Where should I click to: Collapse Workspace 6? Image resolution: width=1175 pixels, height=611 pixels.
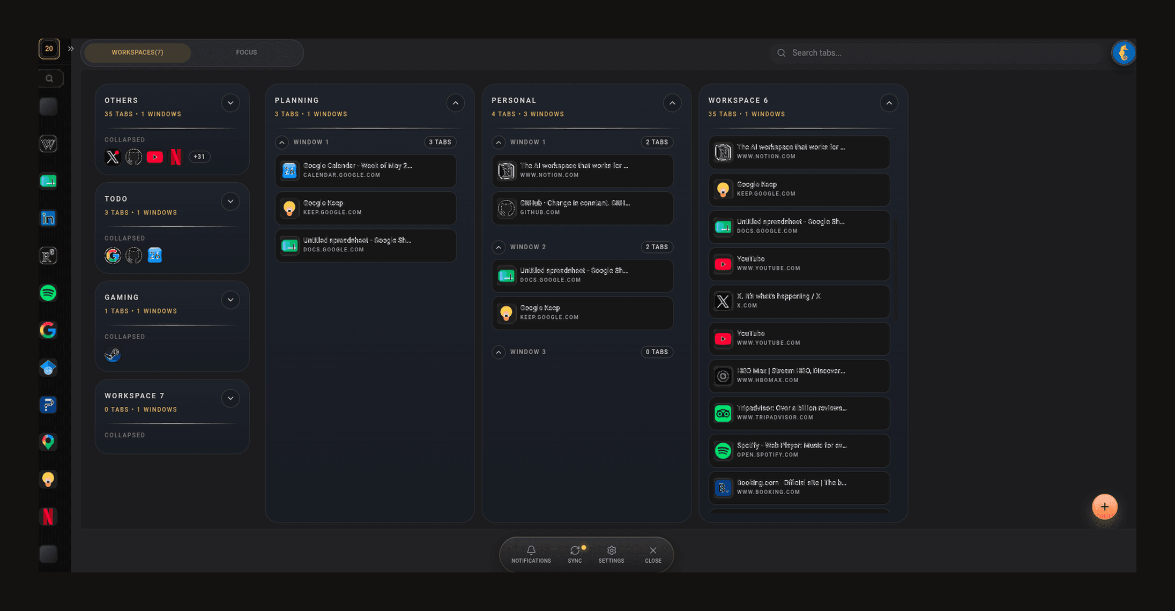889,103
